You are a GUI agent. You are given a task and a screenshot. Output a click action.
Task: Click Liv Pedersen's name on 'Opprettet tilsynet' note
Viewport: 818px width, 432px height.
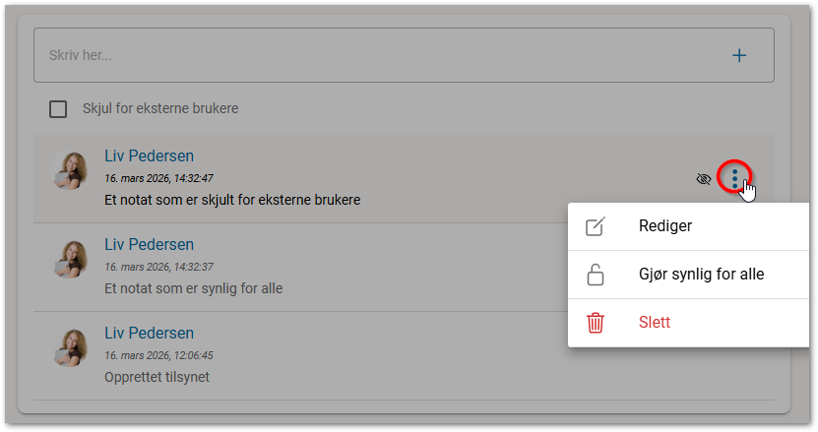coord(149,334)
